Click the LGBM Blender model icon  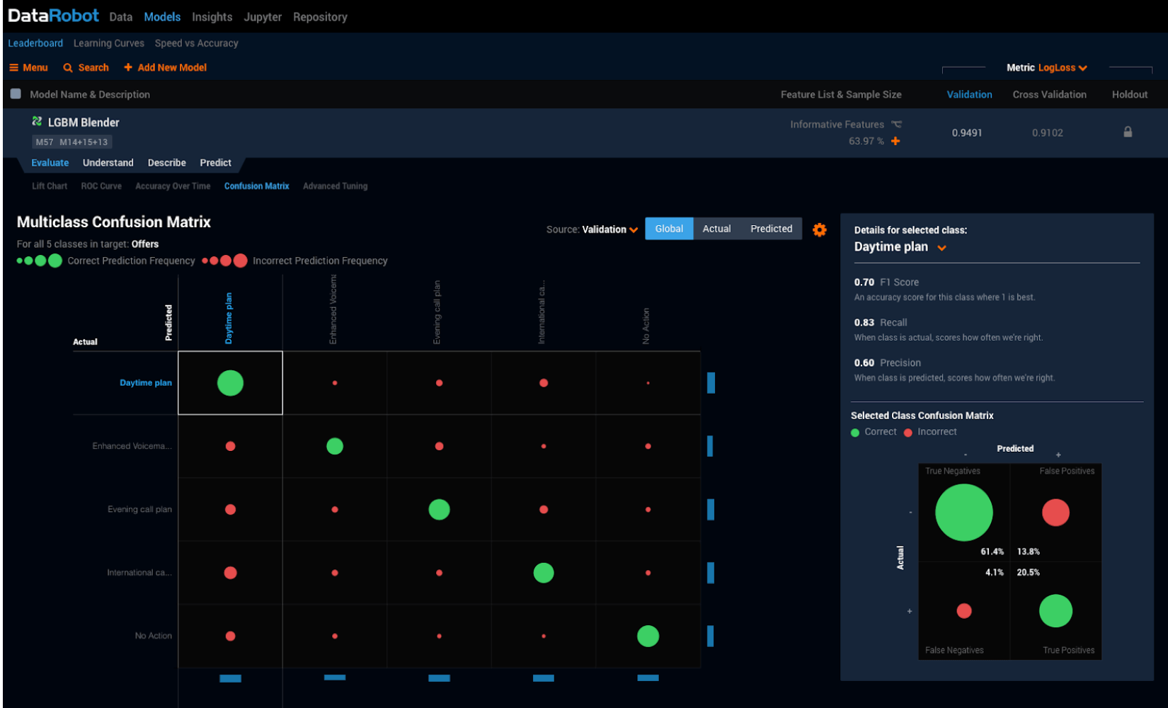[37, 122]
